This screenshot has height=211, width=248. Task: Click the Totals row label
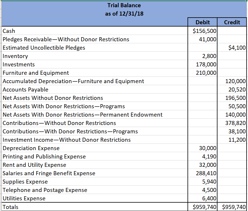point(9,207)
